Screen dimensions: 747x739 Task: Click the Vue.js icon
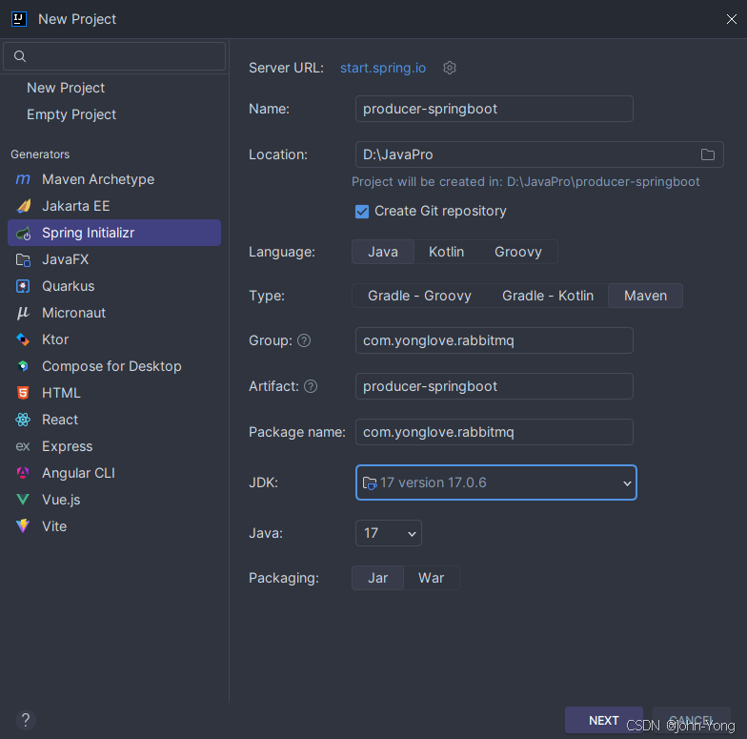click(23, 500)
